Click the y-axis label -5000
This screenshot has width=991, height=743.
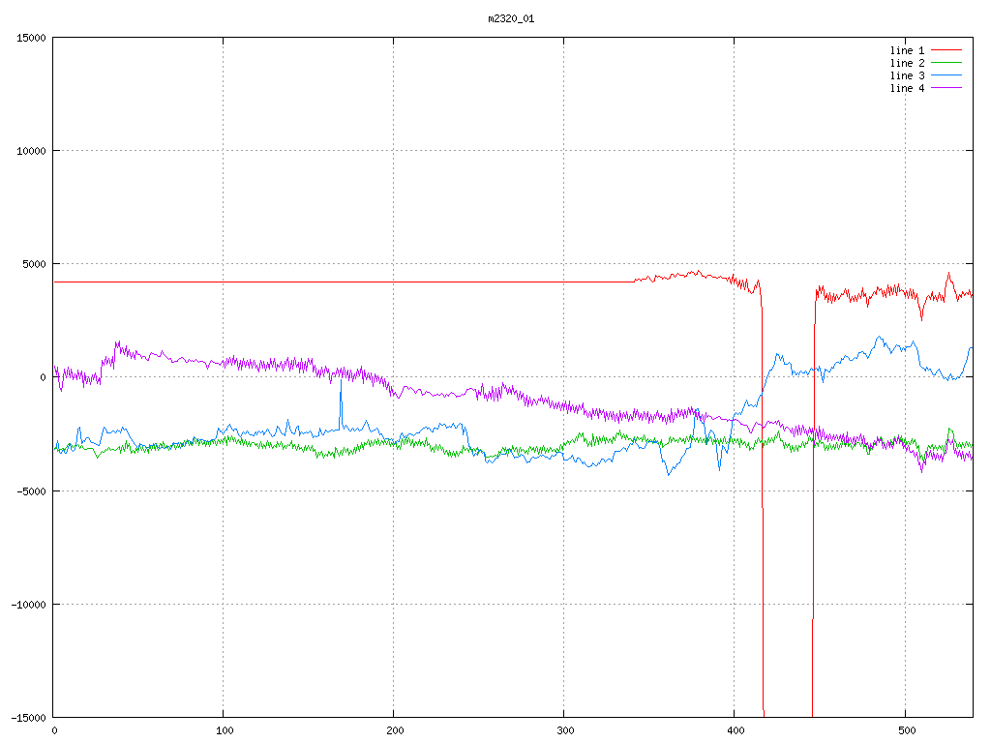click(x=32, y=490)
